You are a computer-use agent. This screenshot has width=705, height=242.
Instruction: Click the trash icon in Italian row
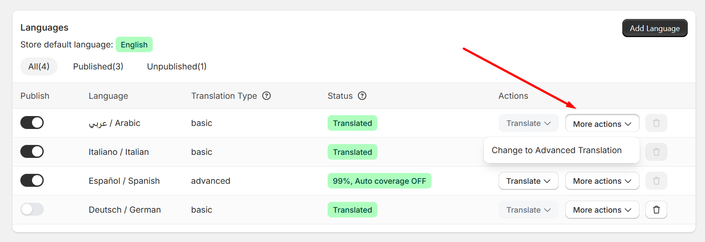tap(656, 152)
